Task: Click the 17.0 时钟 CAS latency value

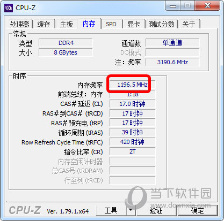Action: [x=133, y=104]
